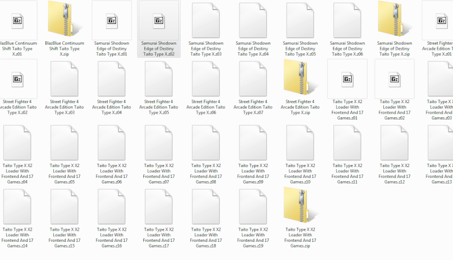Select Samurai Shodown Edge of Destiny Taito Type X.z05 file

[300, 20]
